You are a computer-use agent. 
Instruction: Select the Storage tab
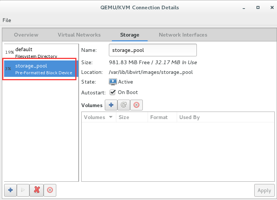130,35
